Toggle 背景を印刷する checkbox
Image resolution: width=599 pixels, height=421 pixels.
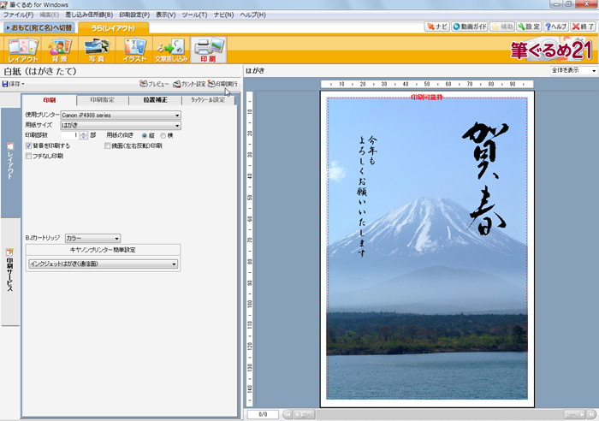(x=29, y=146)
